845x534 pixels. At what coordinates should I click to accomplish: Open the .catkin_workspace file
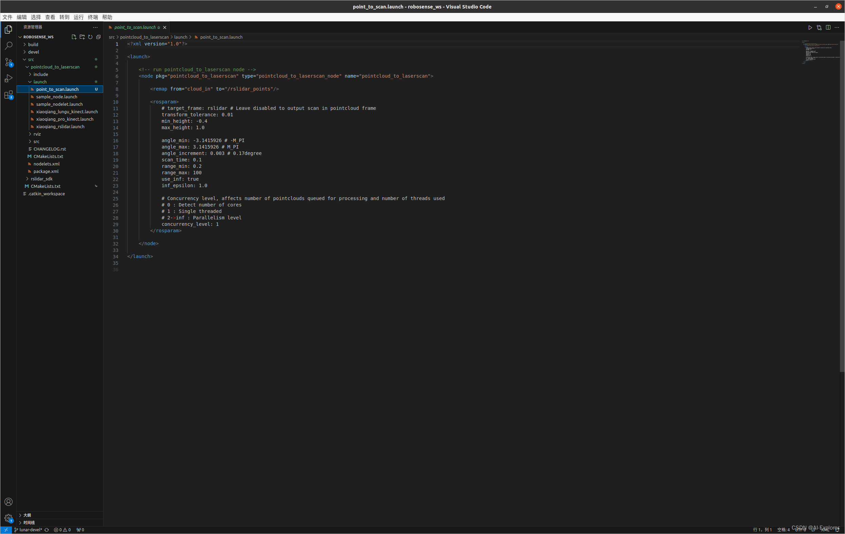pyautogui.click(x=60, y=194)
